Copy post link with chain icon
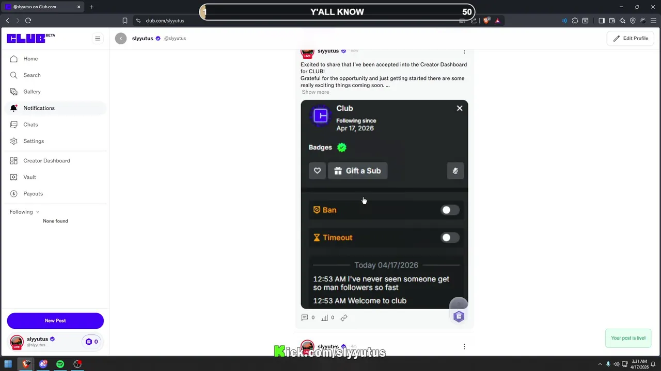This screenshot has height=371, width=661. click(x=344, y=318)
